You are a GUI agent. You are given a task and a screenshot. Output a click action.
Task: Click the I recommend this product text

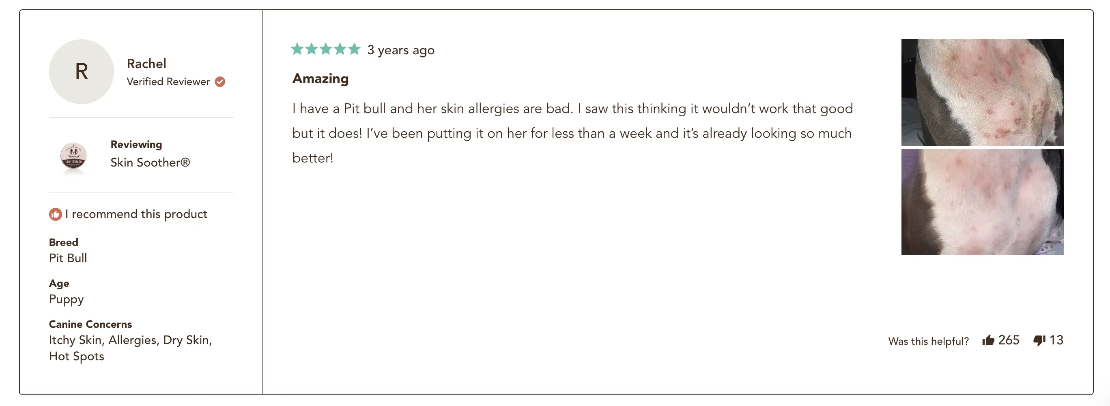click(136, 214)
